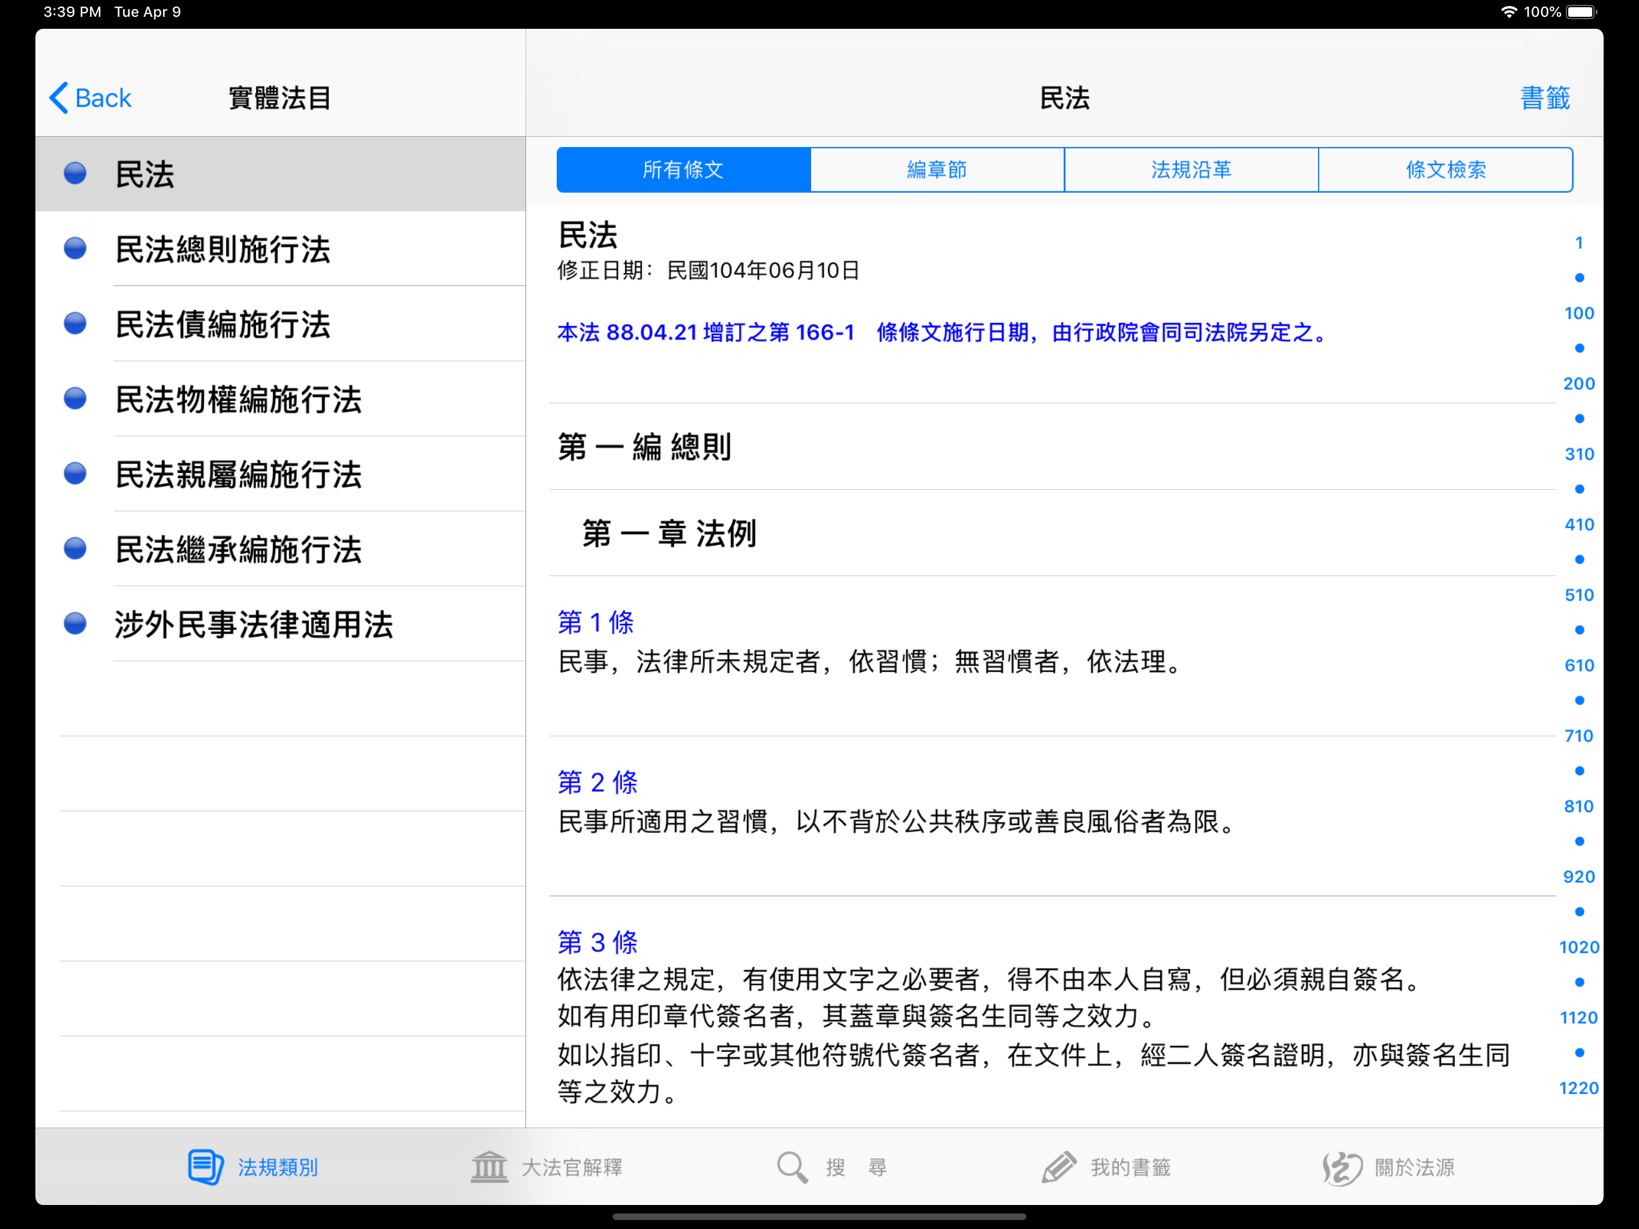Tap the 搜尋 tab label
The width and height of the screenshot is (1639, 1229).
857,1167
